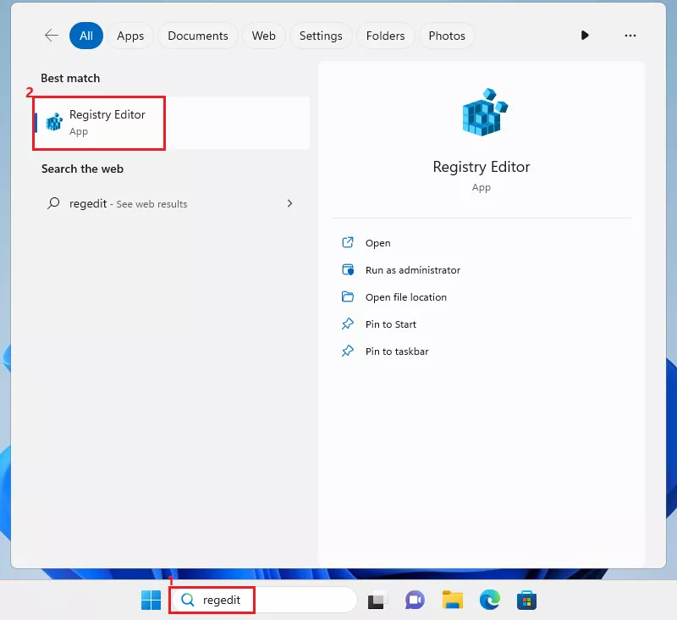Open Microsoft Store from the taskbar
The width and height of the screenshot is (677, 620).
(526, 601)
